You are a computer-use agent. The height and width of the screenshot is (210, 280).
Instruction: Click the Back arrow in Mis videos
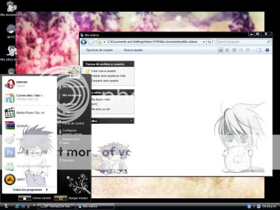coord(84,42)
